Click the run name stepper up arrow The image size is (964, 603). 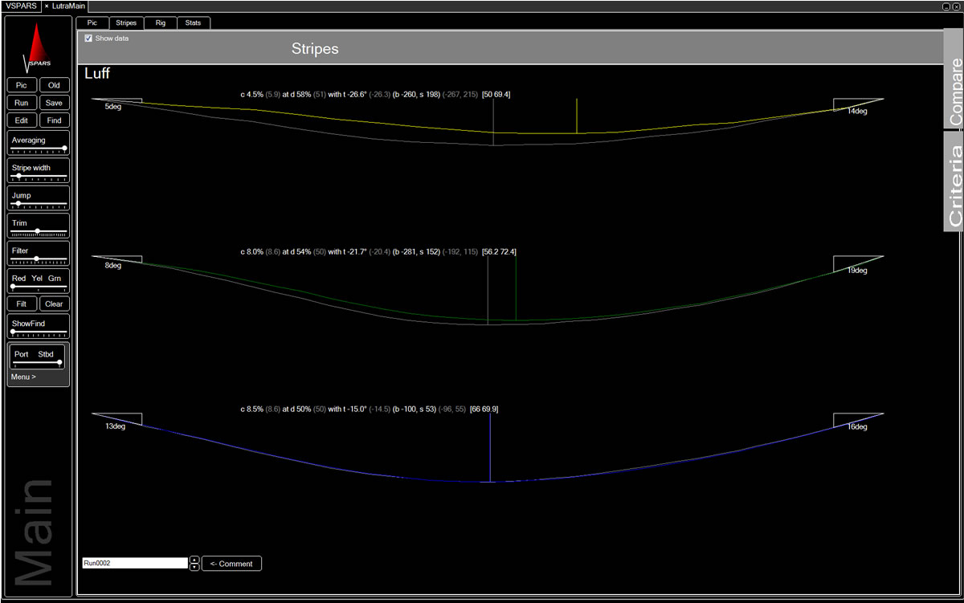tap(194, 560)
